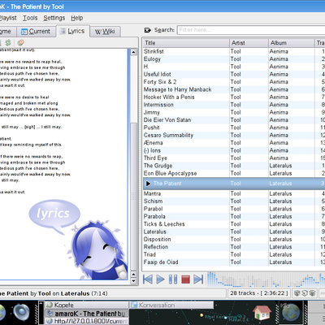The image size is (325, 325).
Task: Sort playlist by Artist column header
Action: point(249,43)
